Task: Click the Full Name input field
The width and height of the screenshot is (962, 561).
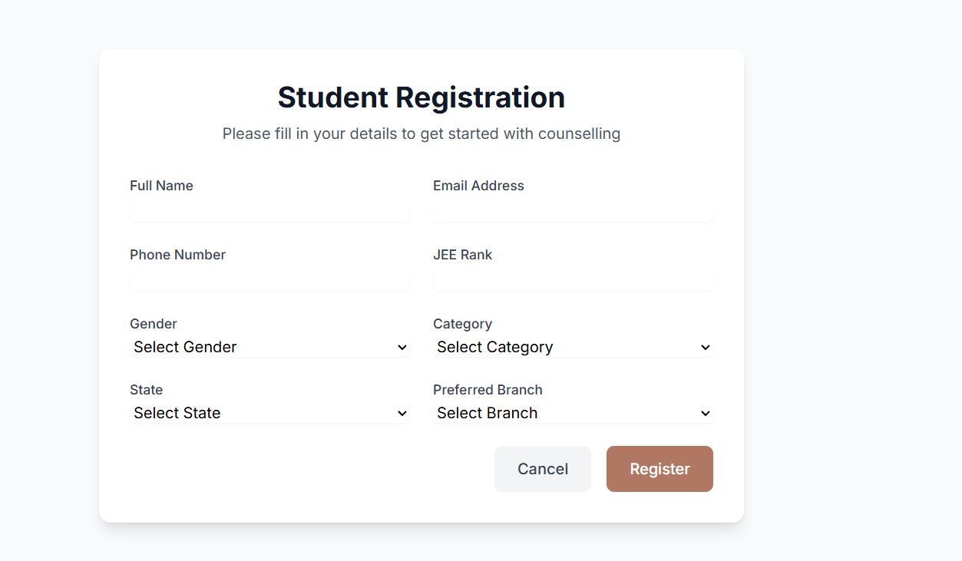Action: pyautogui.click(x=269, y=210)
